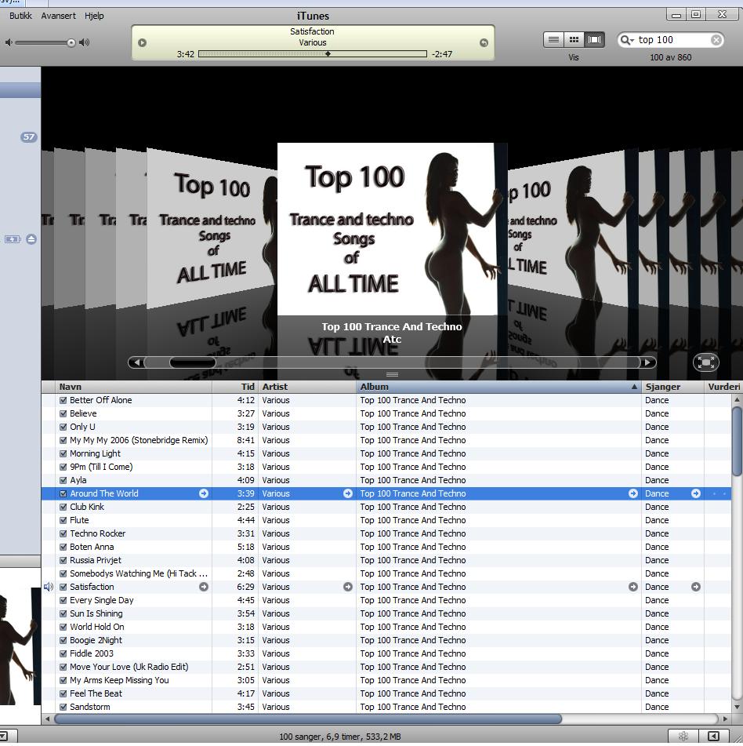
Task: Click the sort triangle in the Album header
Action: pyautogui.click(x=634, y=387)
